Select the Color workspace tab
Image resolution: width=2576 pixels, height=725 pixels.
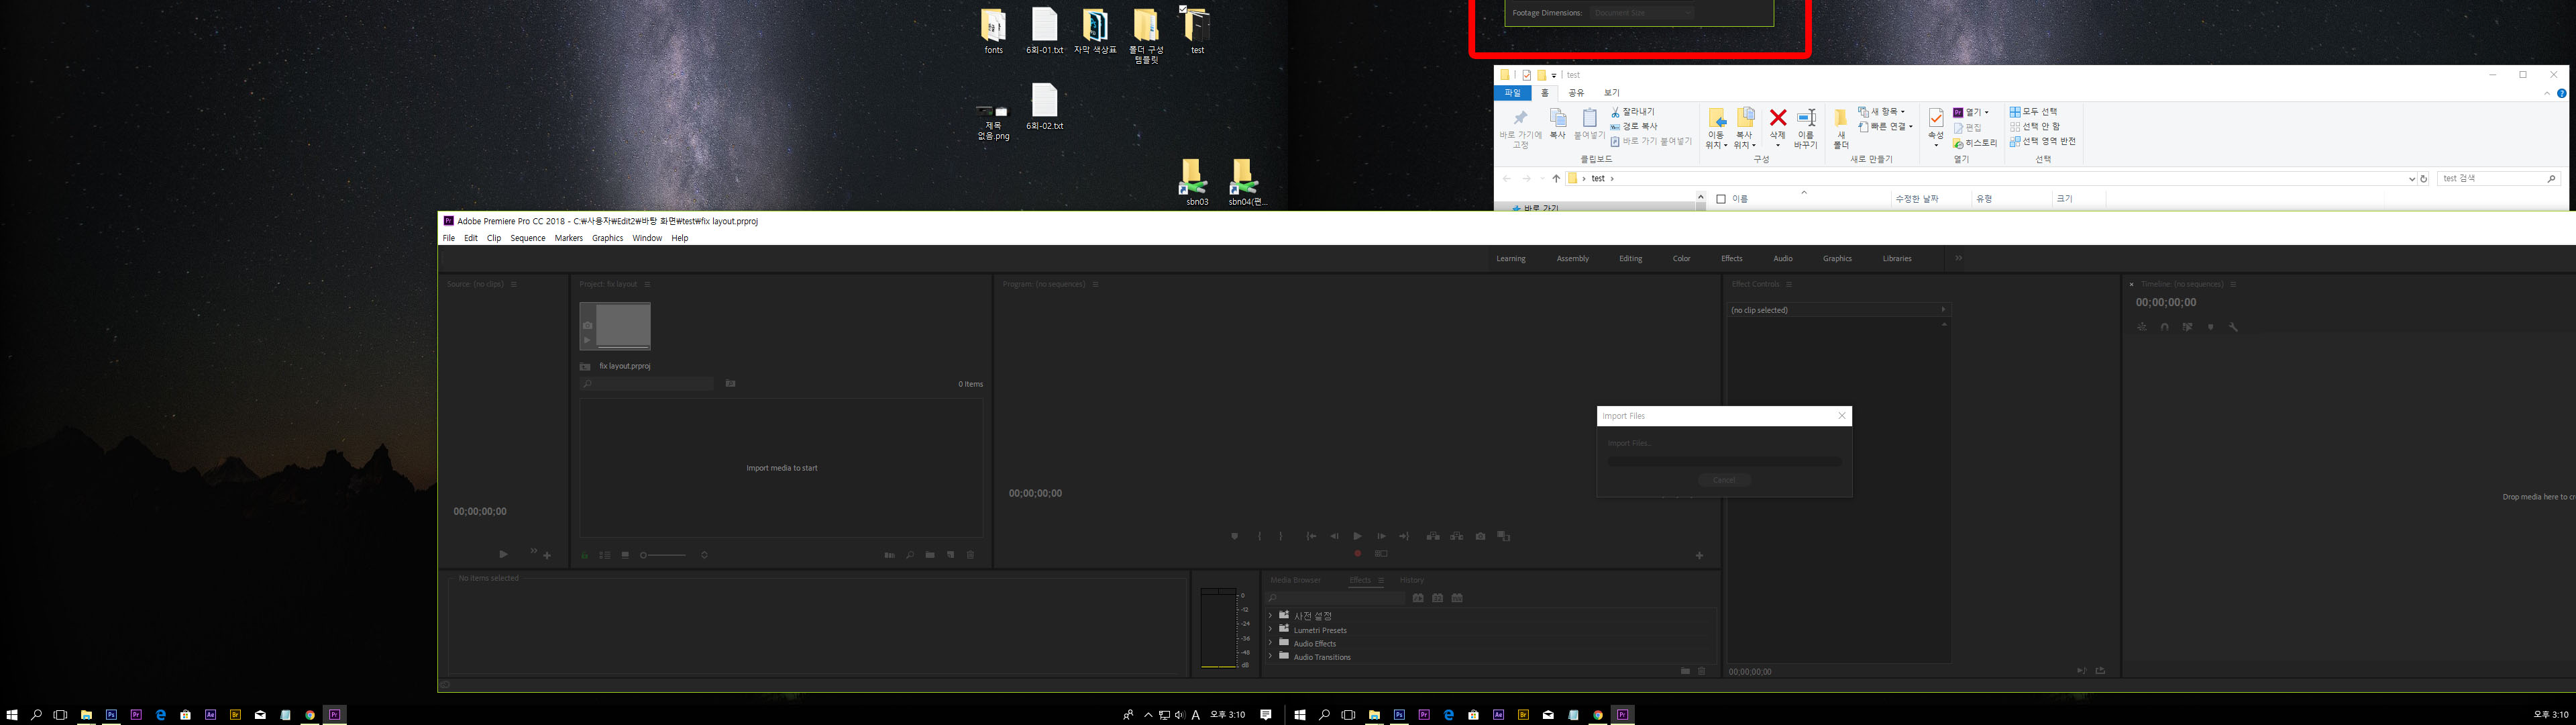coord(1681,258)
